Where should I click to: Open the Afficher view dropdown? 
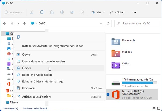pos(118,12)
